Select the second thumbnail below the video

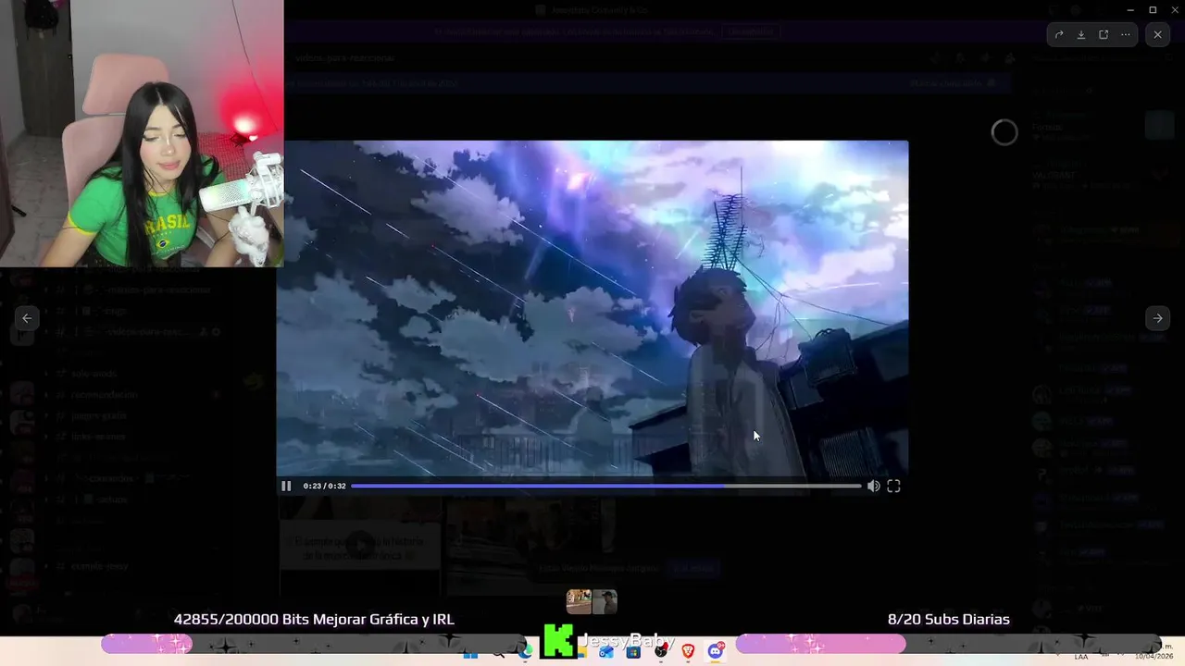[x=605, y=602]
